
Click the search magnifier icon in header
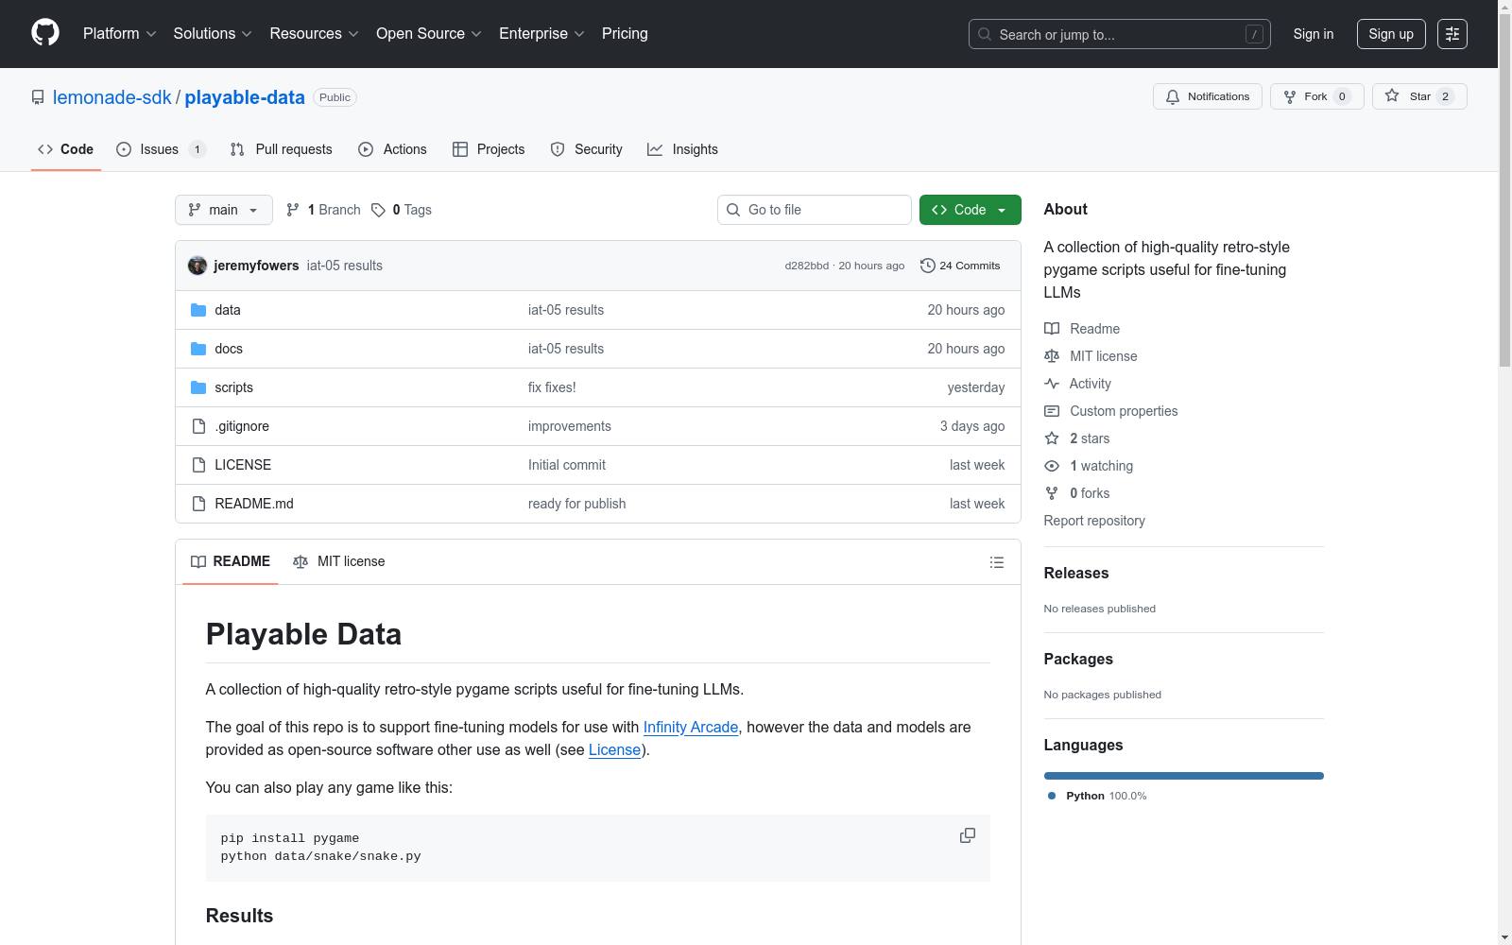coord(985,34)
